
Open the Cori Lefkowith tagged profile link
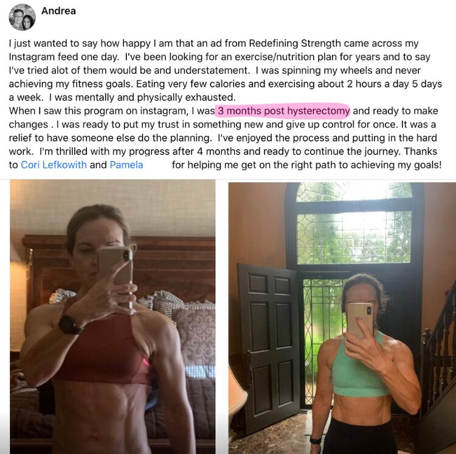click(x=54, y=165)
